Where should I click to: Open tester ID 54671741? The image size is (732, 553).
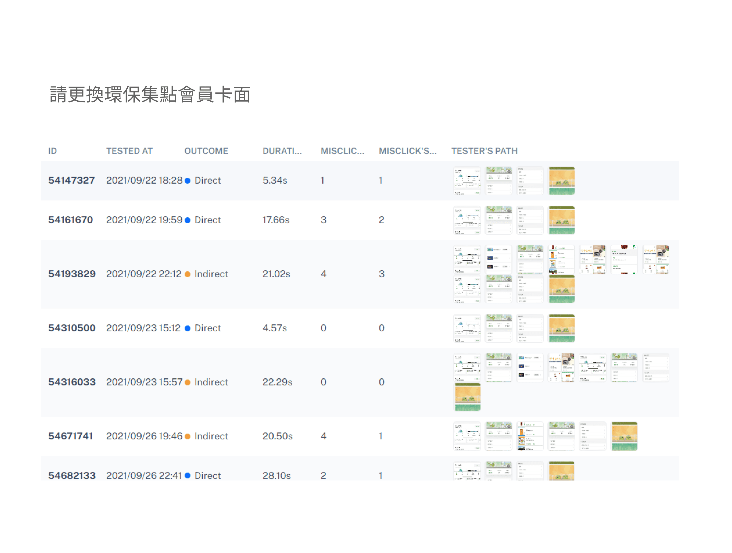(70, 436)
